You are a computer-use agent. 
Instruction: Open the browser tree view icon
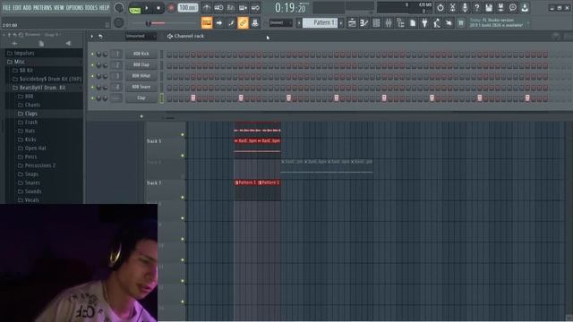400,23
